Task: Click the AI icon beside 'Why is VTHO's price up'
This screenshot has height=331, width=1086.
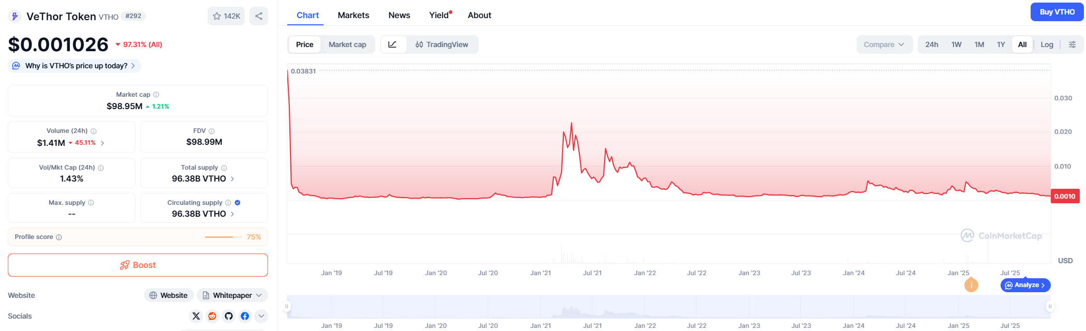Action: click(16, 66)
